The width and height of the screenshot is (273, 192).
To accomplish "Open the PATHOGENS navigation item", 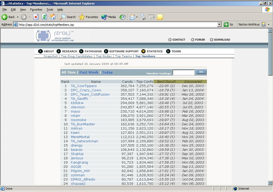I will 90,51.
